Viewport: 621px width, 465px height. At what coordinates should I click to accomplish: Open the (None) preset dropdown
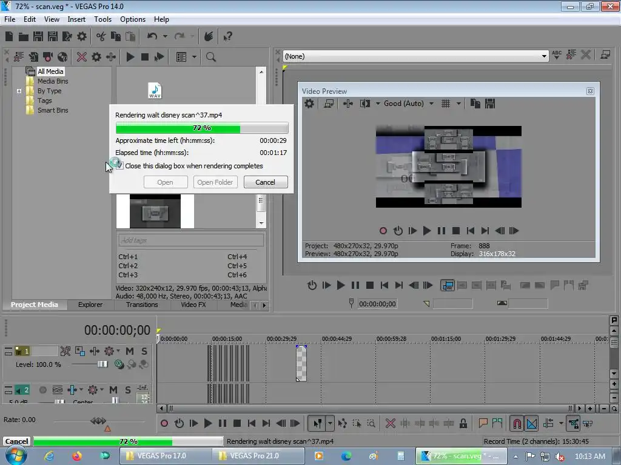click(x=544, y=56)
